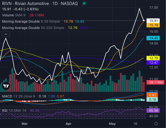Click the green market status dot
Viewport: 166px width, 128px height.
tap(84, 3)
